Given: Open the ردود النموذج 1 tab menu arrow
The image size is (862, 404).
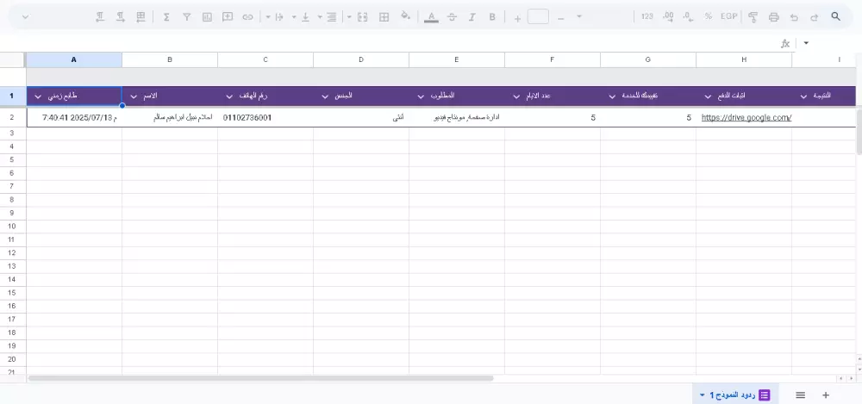Looking at the screenshot, I should pos(702,395).
